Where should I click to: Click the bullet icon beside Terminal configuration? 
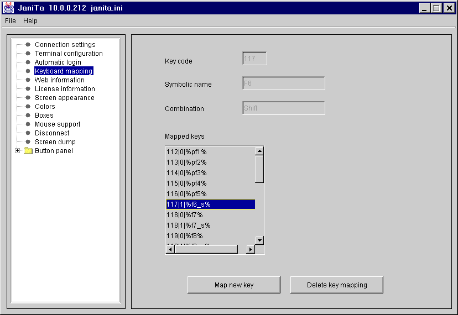28,54
